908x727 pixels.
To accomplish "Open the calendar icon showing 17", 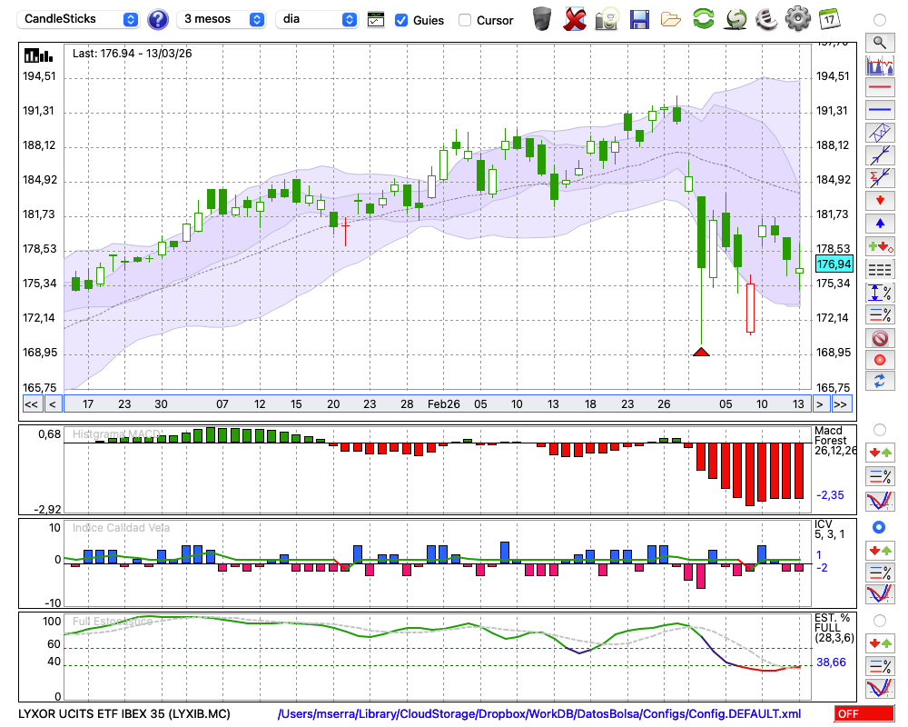I will [829, 19].
